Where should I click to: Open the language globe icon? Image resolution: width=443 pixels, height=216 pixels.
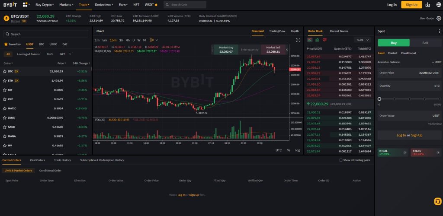439,4
